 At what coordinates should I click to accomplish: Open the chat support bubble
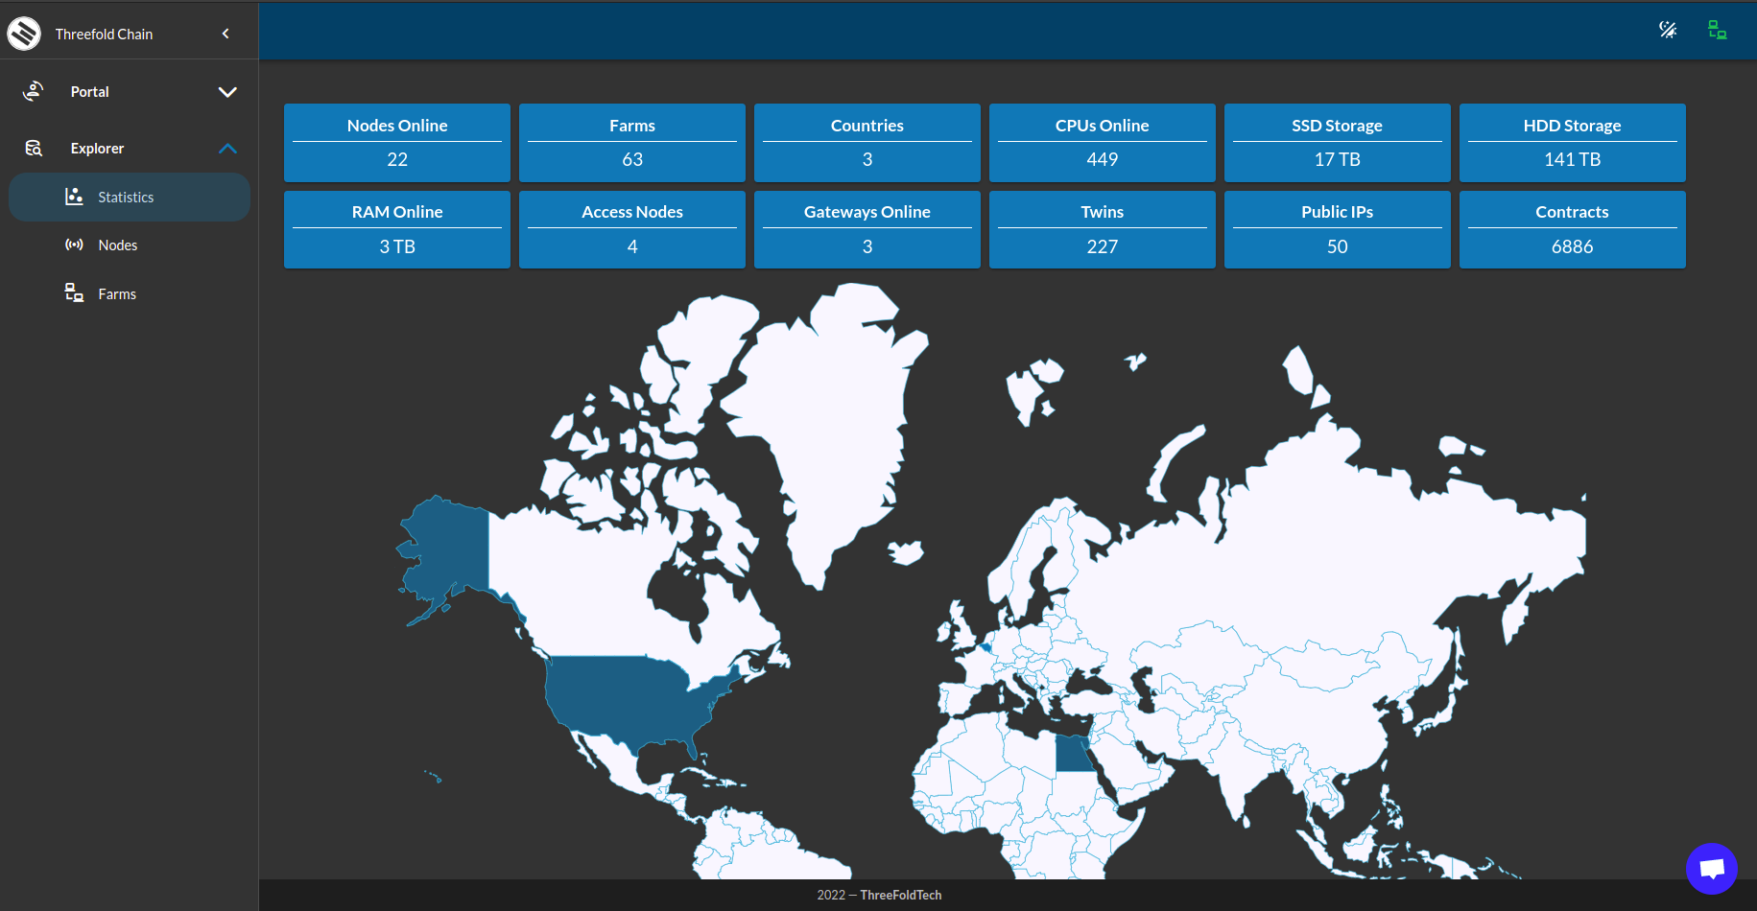[1711, 869]
